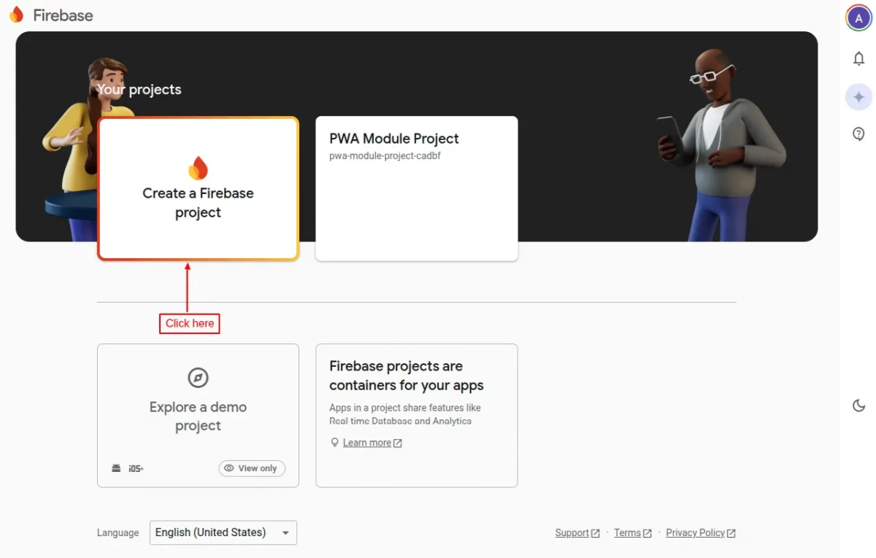Click the View only chip
This screenshot has width=876, height=558.
pos(252,468)
